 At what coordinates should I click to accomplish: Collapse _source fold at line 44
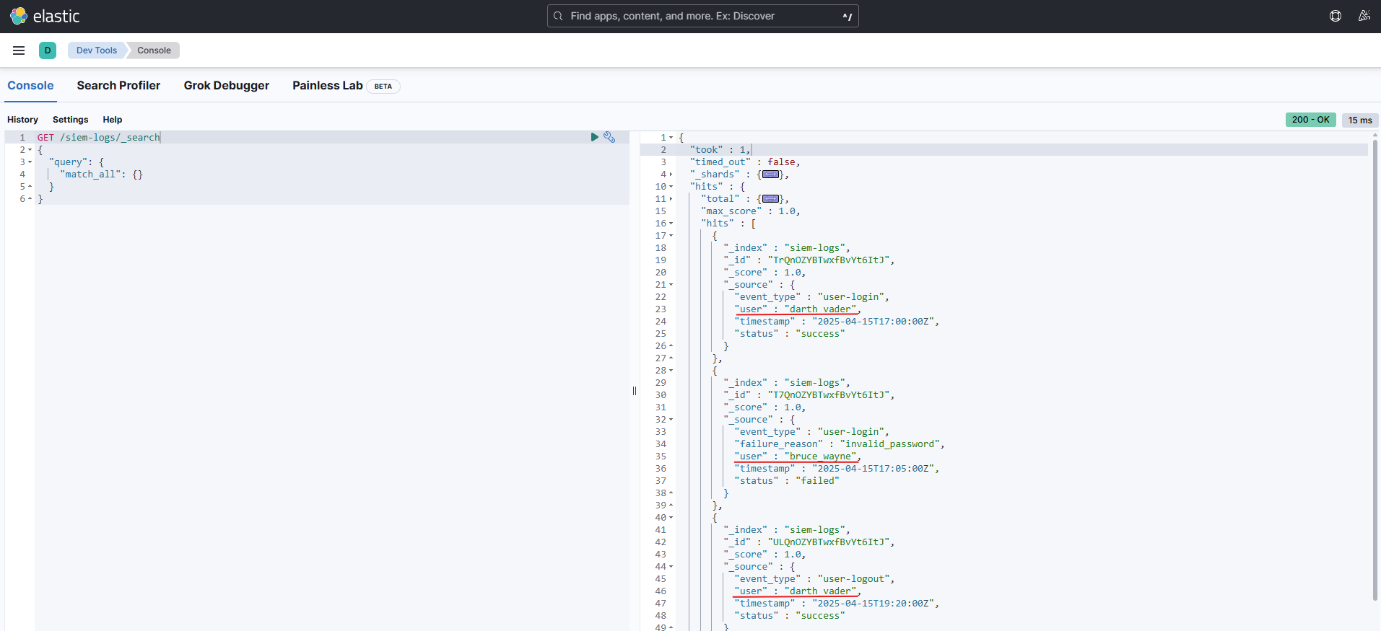[x=671, y=567]
